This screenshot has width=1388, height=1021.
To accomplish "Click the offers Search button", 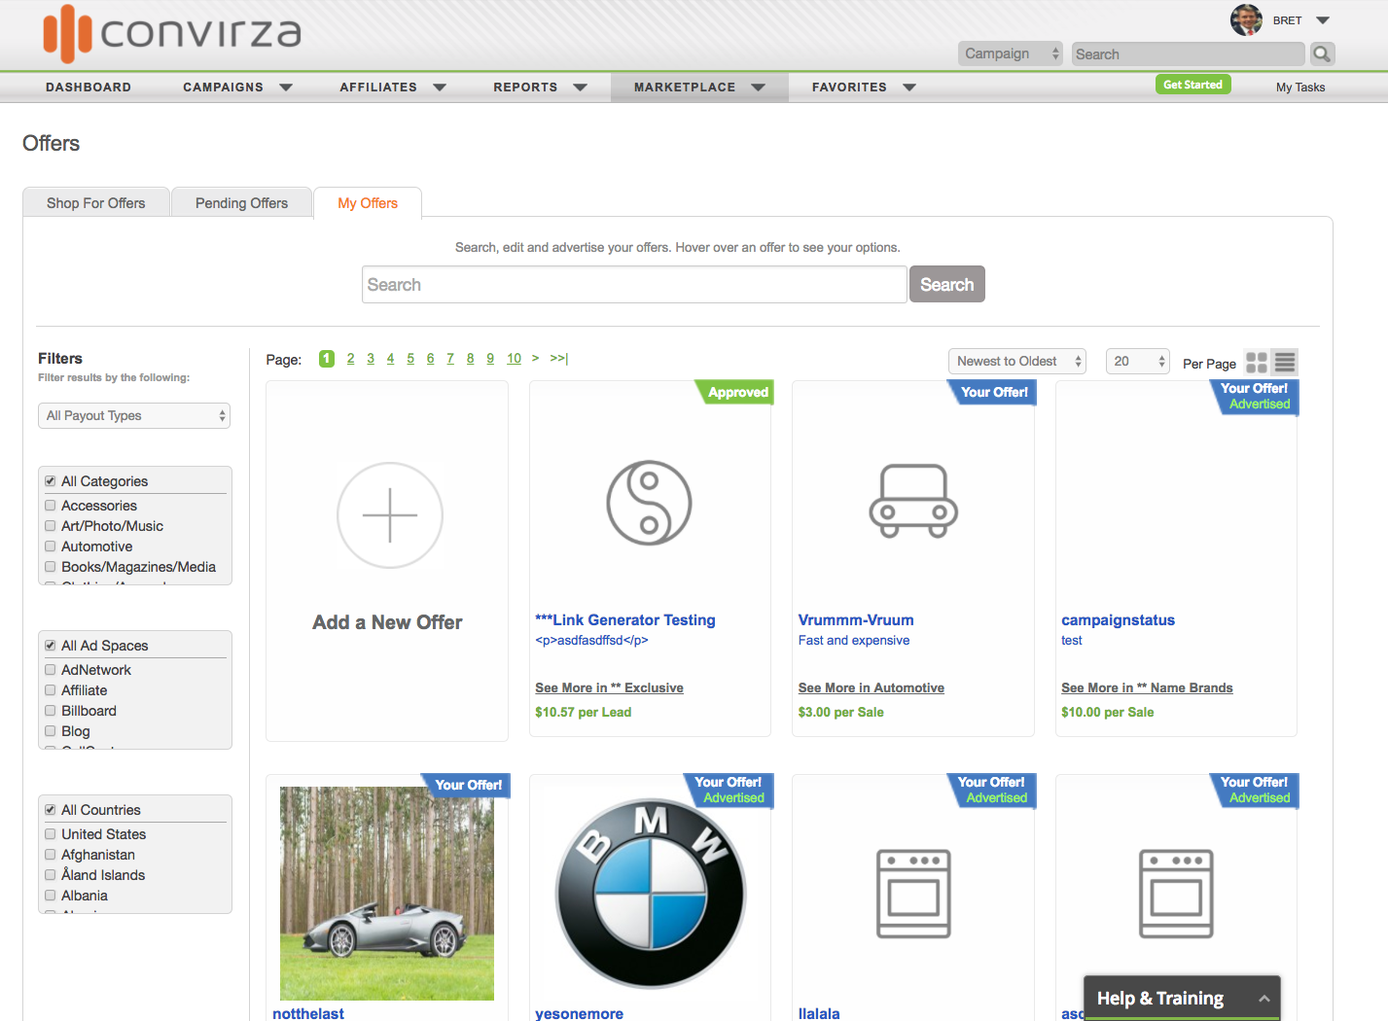I will pyautogui.click(x=947, y=285).
